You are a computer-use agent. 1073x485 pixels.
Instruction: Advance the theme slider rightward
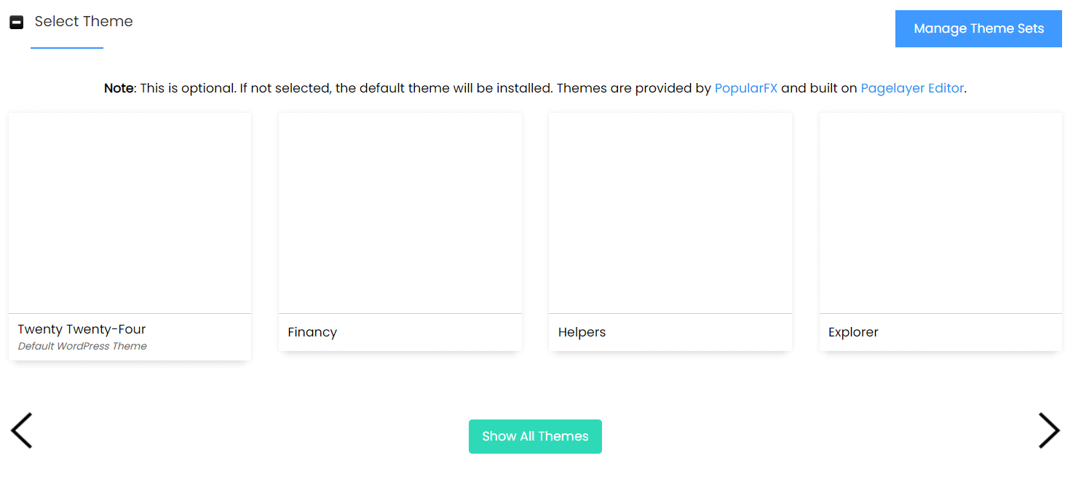click(1049, 430)
